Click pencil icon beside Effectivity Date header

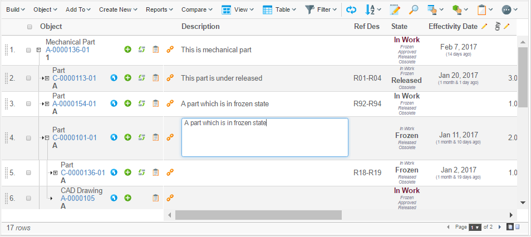484,27
